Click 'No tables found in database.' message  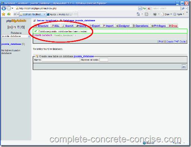[x=48, y=49]
